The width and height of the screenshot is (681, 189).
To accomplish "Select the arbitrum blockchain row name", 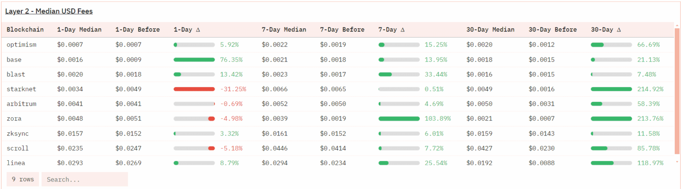I will [21, 104].
